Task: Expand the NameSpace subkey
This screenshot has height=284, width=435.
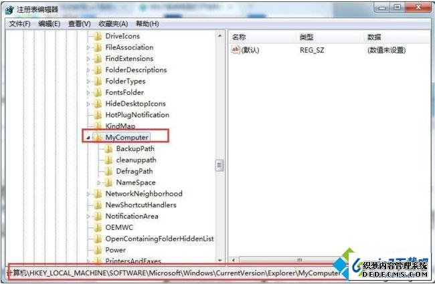Action: coord(99,182)
